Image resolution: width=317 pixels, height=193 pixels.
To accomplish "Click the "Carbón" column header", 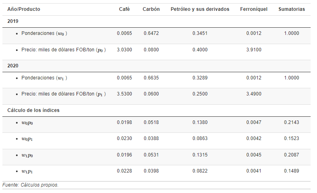I will 151,9.
